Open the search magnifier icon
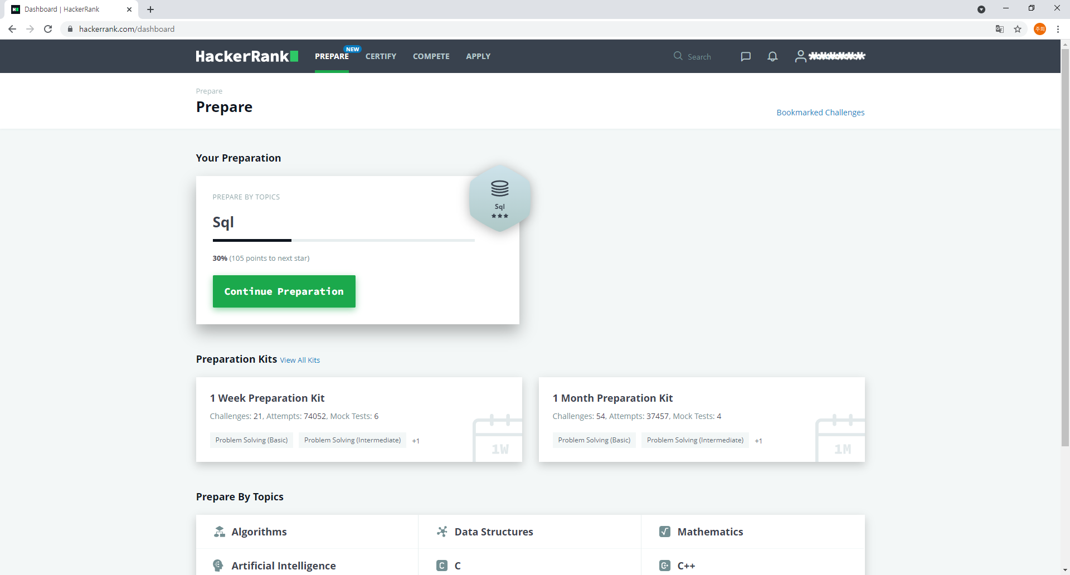 pos(678,56)
